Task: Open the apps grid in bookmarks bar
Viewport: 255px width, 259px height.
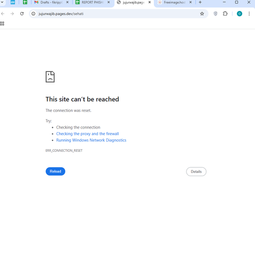Action: coord(2,23)
